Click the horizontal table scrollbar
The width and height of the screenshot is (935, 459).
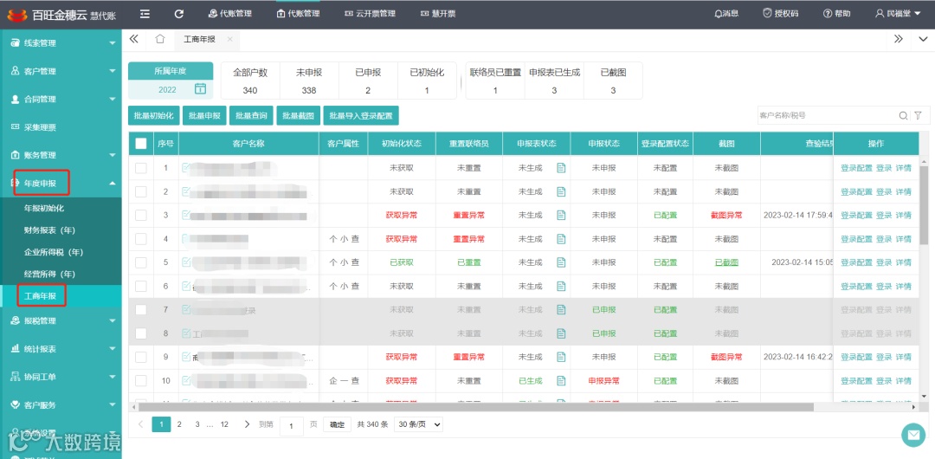[x=476, y=406]
